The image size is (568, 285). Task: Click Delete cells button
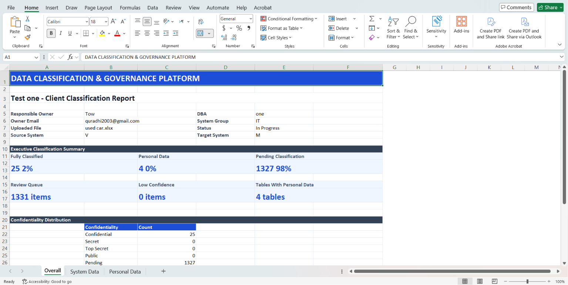339,28
